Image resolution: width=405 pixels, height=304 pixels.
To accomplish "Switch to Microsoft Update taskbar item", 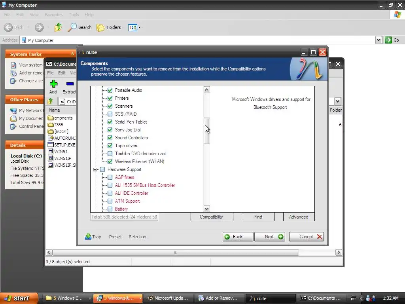I will (168, 298).
